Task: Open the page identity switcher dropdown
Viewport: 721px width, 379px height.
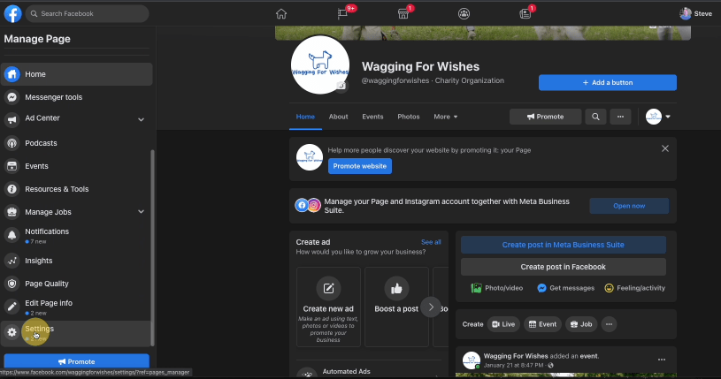Action: click(658, 117)
